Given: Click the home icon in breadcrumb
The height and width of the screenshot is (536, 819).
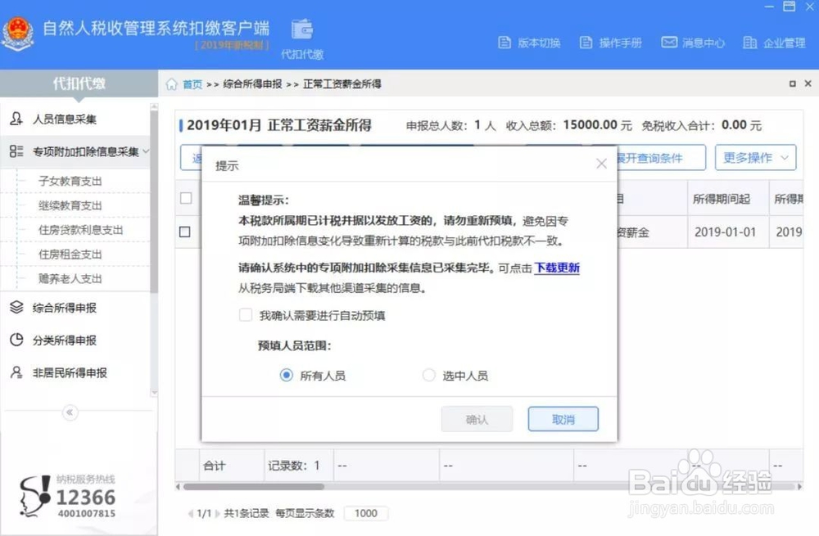Looking at the screenshot, I should click(171, 84).
